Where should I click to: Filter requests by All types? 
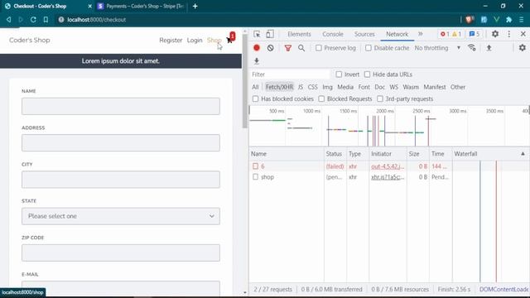(255, 87)
